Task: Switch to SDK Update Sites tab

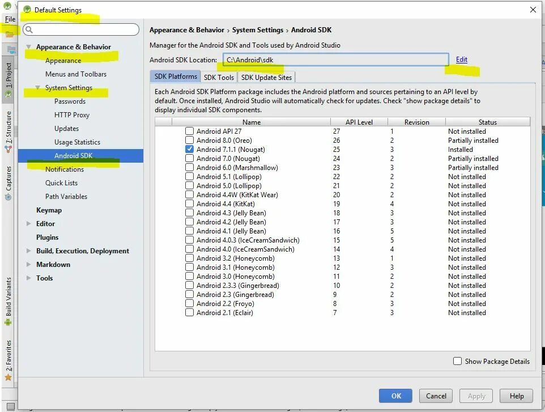Action: [x=267, y=77]
